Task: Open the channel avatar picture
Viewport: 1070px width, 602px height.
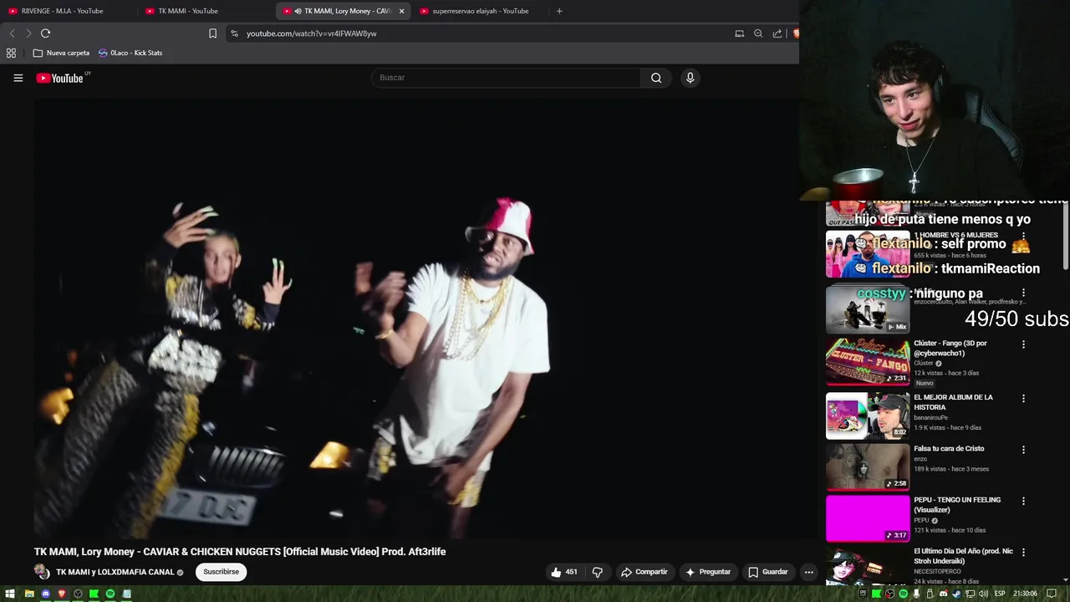Action: click(x=42, y=572)
